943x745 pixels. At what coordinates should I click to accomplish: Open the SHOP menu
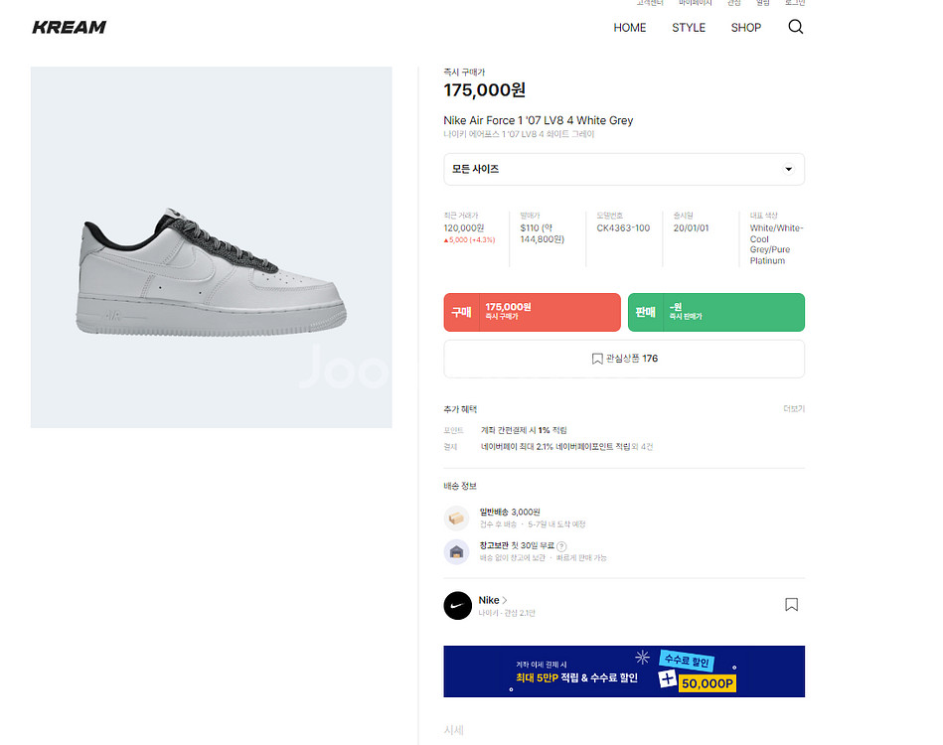(x=745, y=28)
